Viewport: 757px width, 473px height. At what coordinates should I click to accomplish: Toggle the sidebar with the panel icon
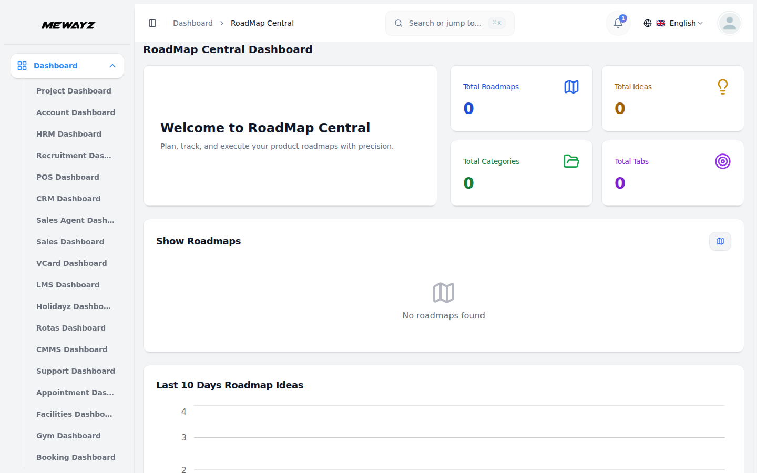tap(152, 23)
